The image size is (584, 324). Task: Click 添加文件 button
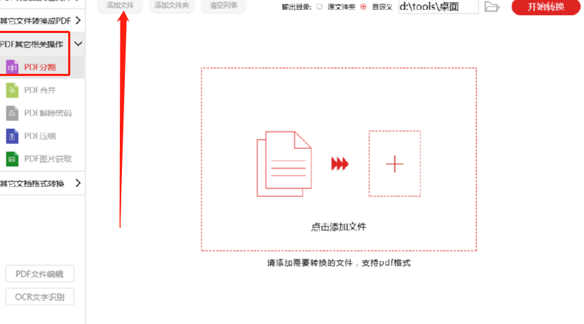[x=120, y=6]
